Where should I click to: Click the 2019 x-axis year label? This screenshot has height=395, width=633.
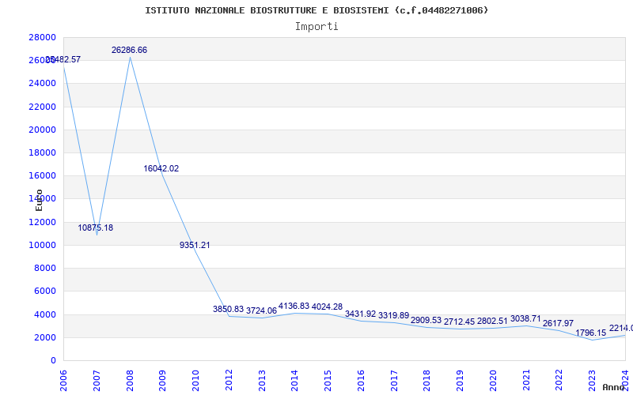pyautogui.click(x=461, y=381)
